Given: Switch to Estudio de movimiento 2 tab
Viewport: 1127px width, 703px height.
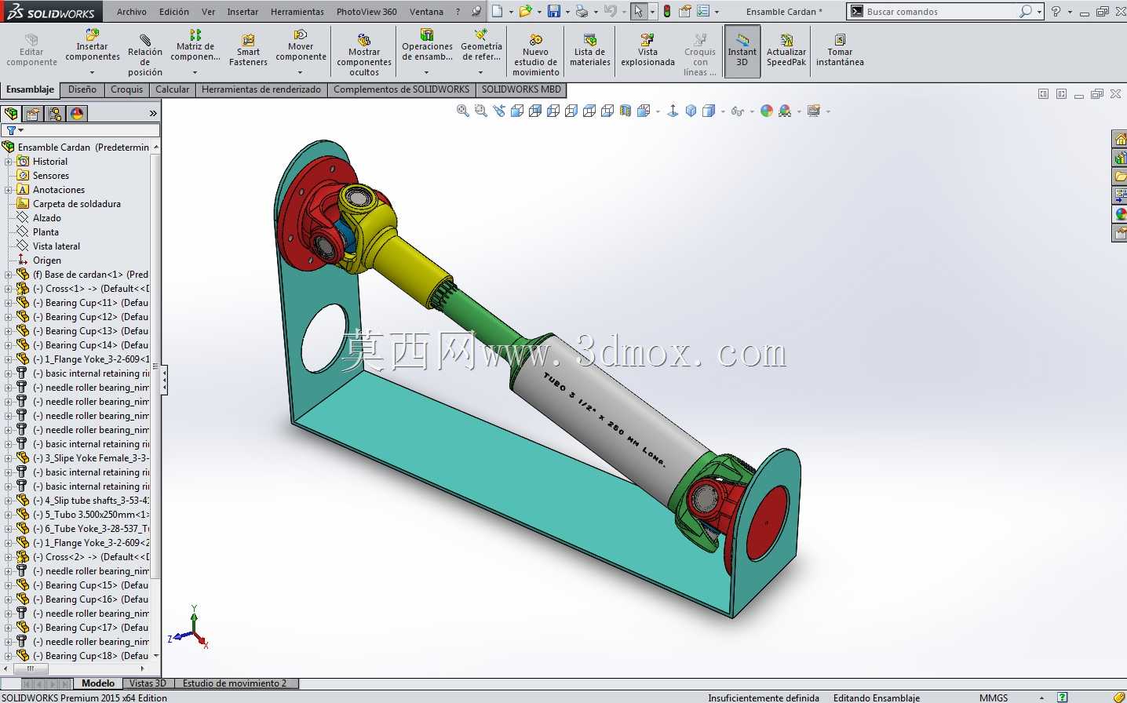Looking at the screenshot, I should 235,683.
